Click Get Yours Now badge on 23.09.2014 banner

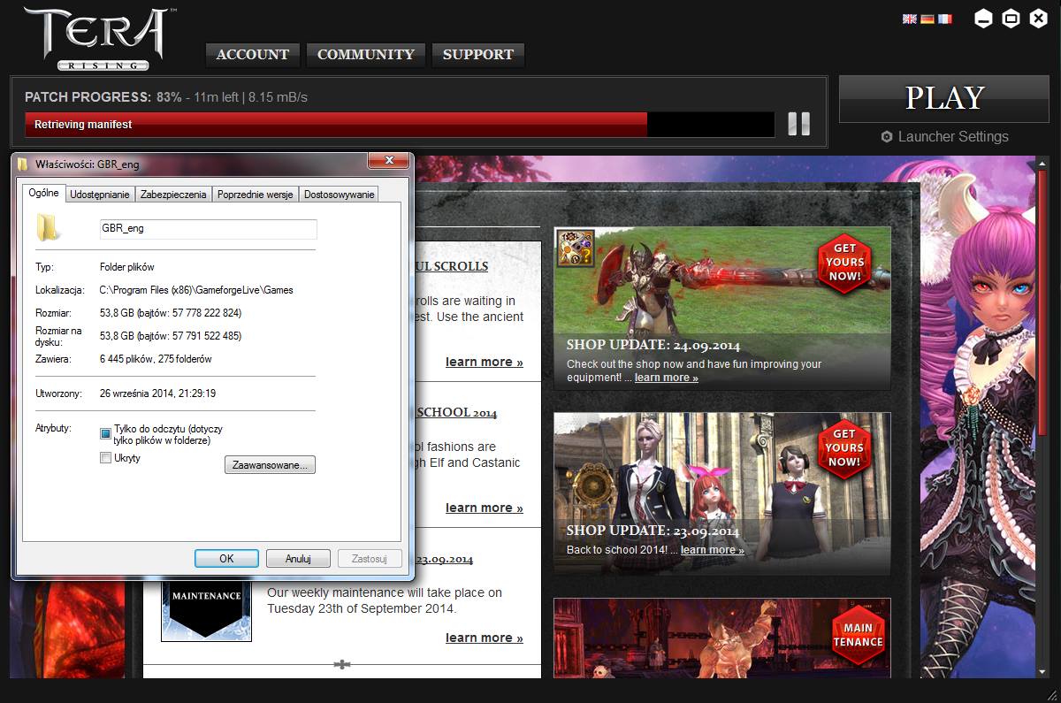(x=844, y=448)
